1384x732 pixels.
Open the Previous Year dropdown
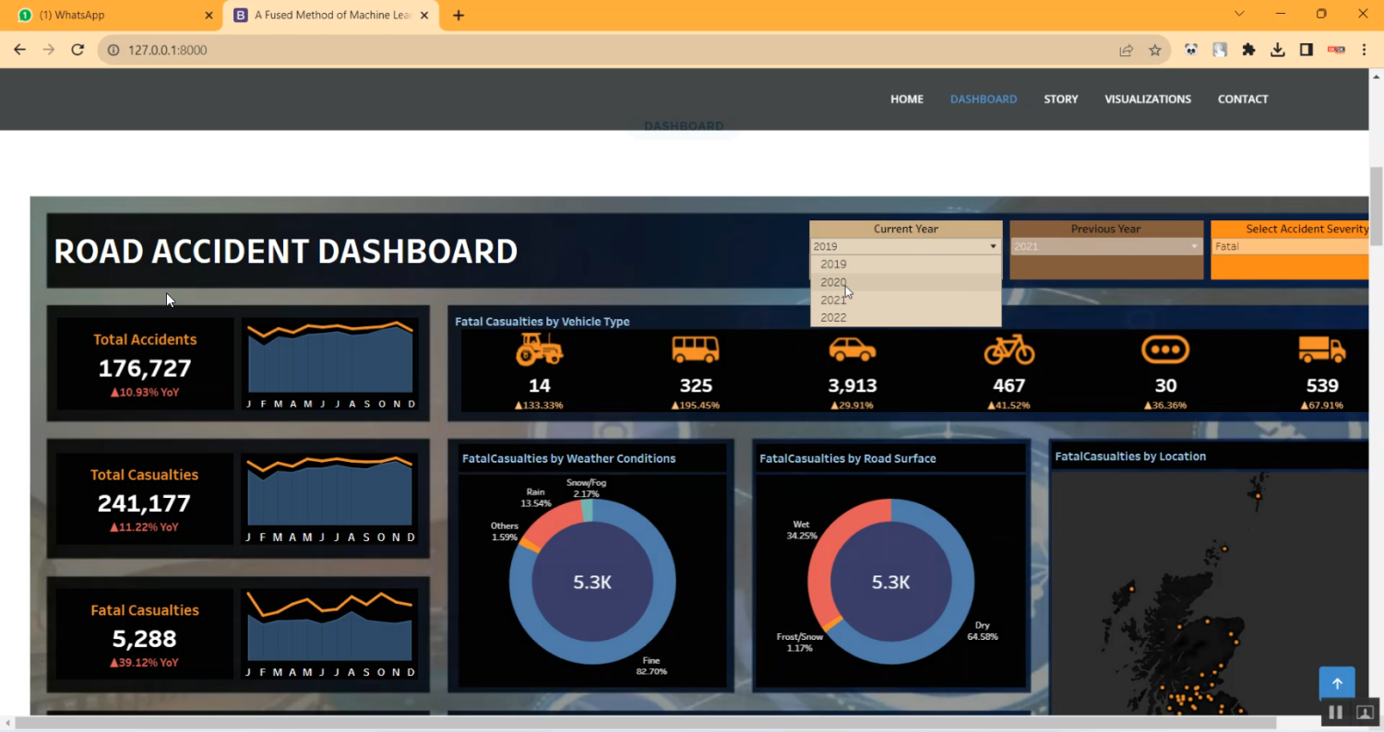pos(1105,246)
